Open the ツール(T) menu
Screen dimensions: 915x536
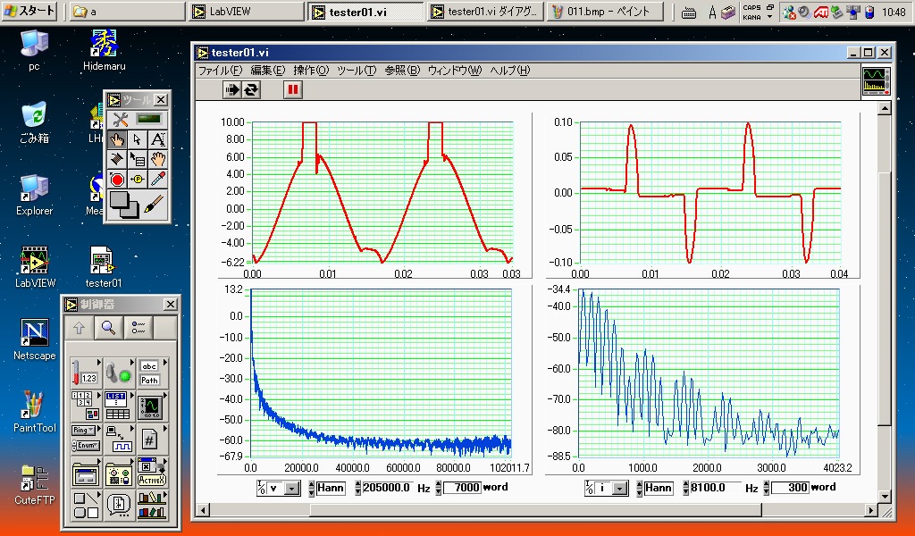[356, 71]
